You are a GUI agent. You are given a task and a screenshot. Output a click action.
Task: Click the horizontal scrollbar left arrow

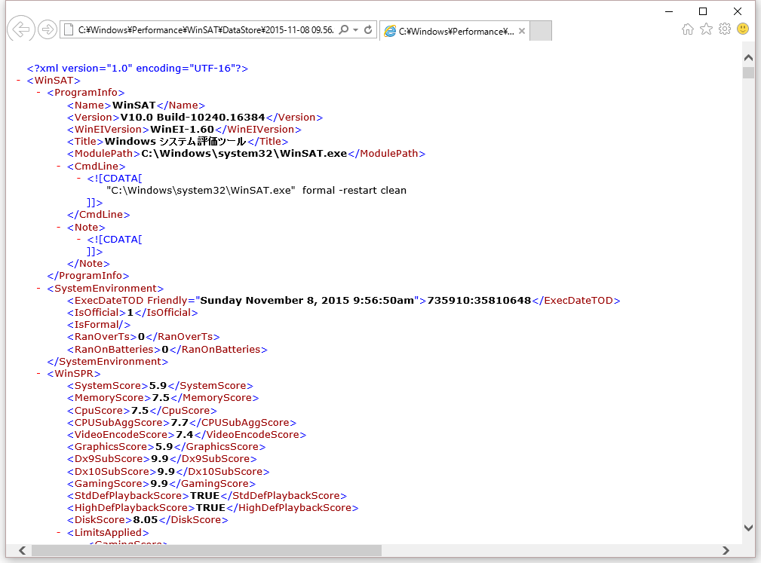click(x=23, y=550)
